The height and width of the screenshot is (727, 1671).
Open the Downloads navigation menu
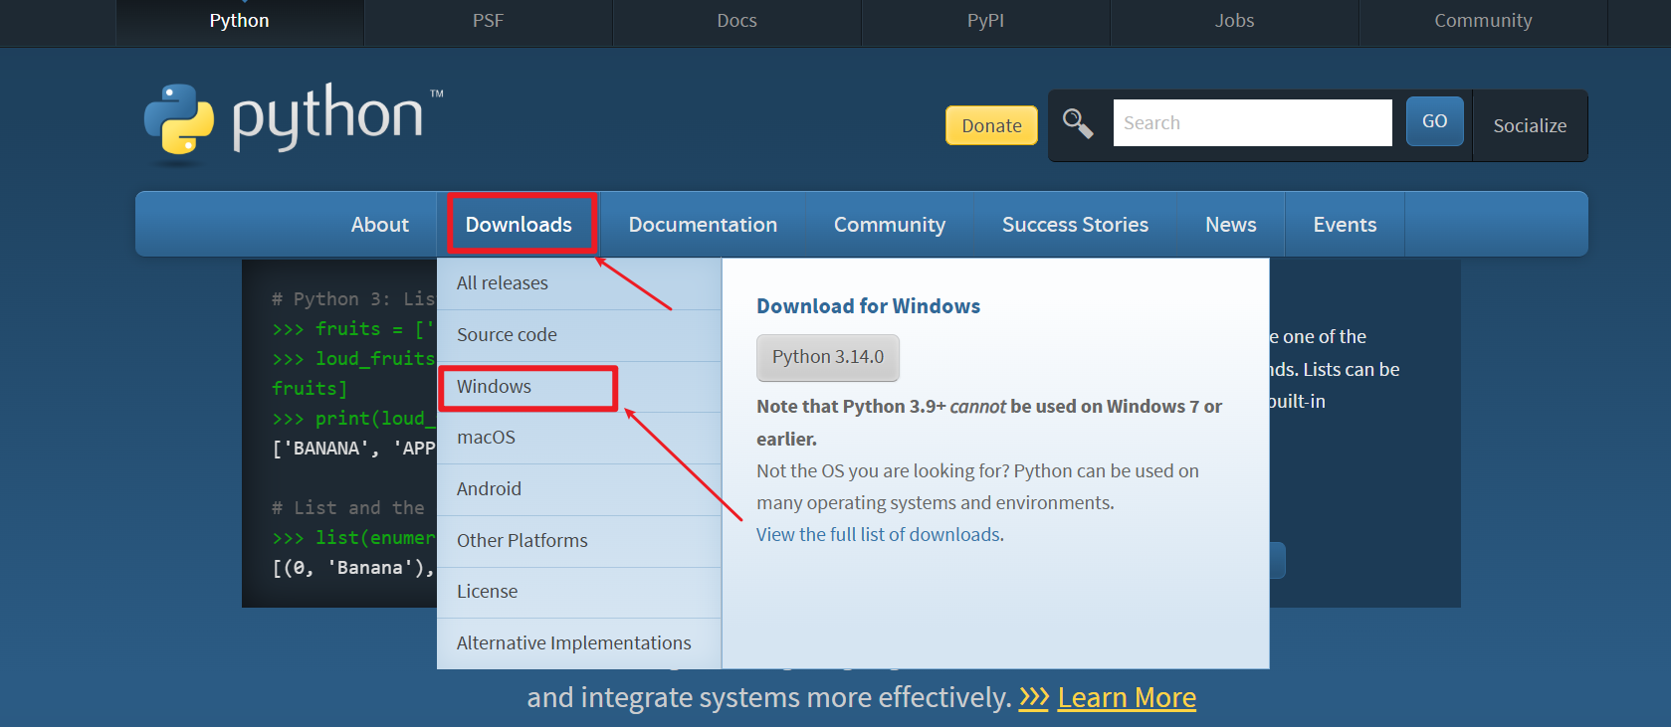(520, 225)
